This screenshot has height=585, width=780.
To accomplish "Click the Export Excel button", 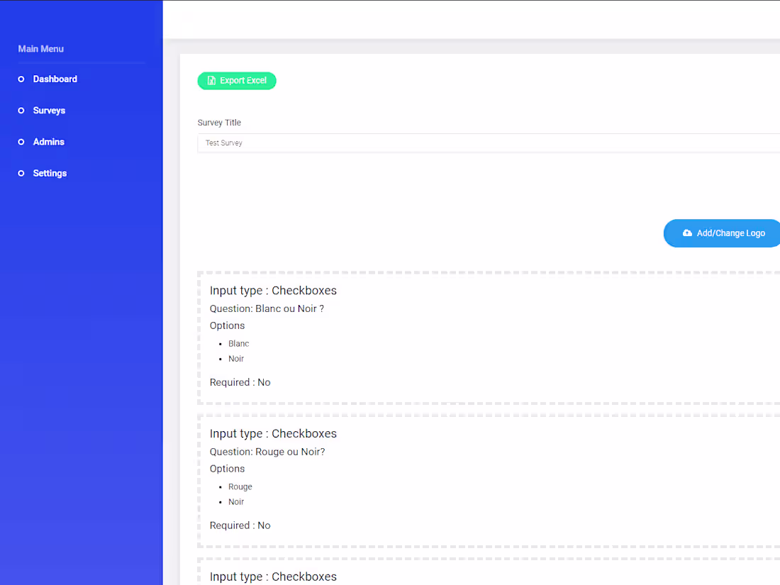I will click(x=237, y=80).
